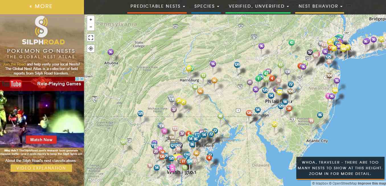Screen dimensions: 386x186
Task: Collapse sidebar with « MORE button
Action: (42, 6)
